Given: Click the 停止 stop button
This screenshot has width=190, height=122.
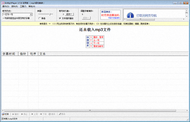Looking at the screenshot, I should (24, 114).
